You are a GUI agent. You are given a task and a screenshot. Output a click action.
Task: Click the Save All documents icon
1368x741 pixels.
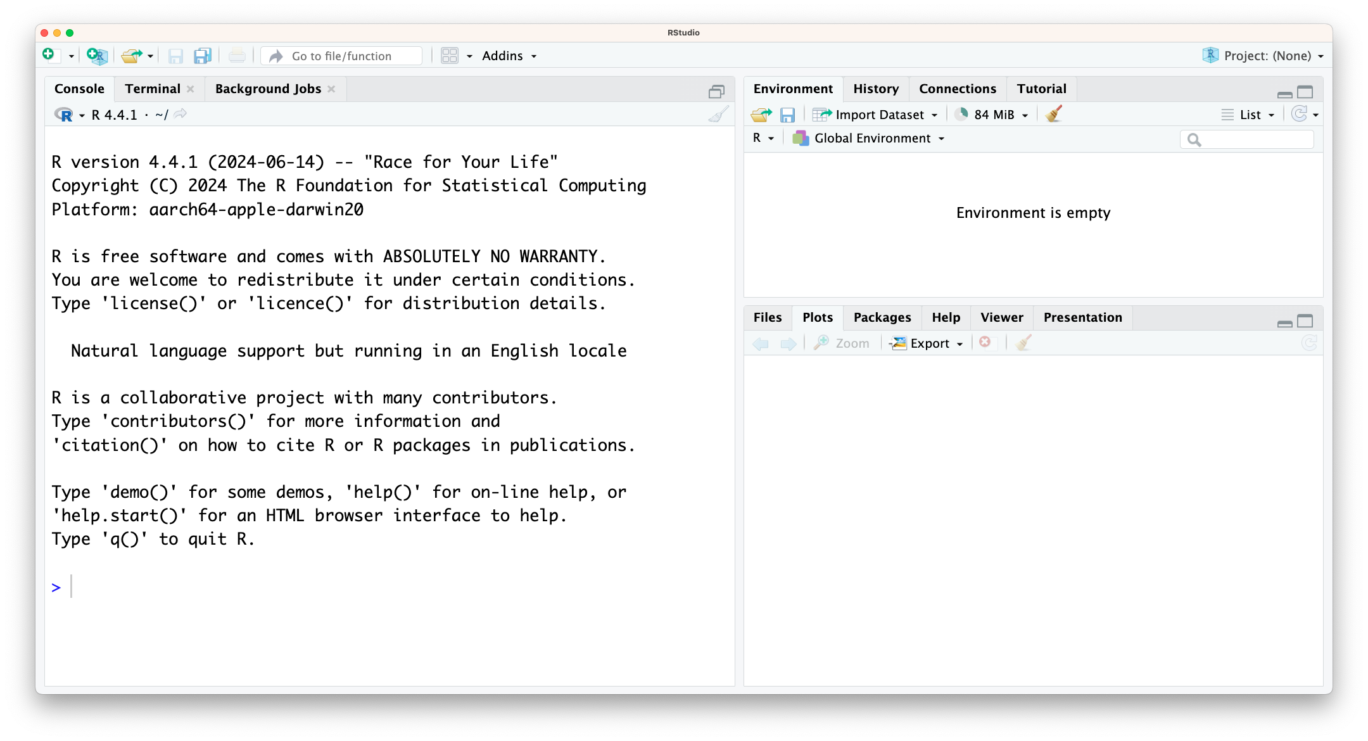pos(203,56)
